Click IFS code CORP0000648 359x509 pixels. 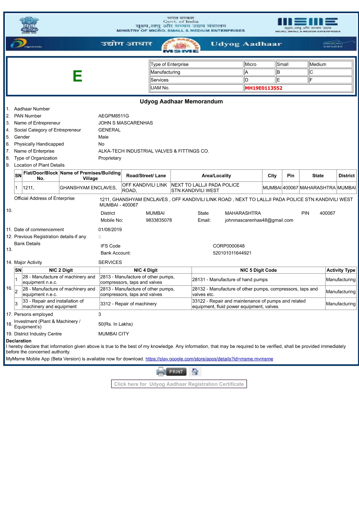[x=229, y=246]
